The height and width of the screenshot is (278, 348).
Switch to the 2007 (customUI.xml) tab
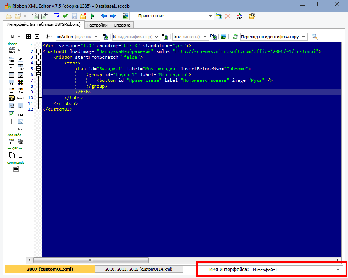[x=50, y=269]
